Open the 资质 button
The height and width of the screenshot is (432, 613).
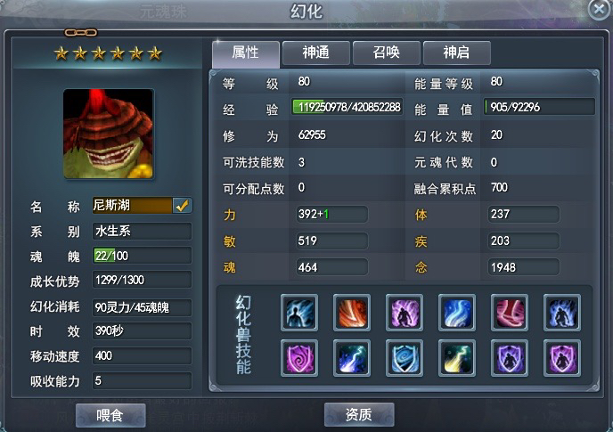(x=359, y=414)
